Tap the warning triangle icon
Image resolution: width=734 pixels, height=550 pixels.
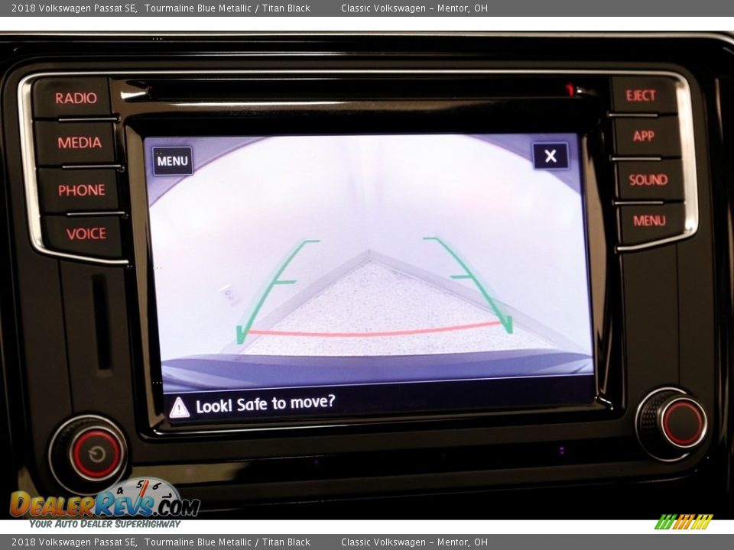click(179, 407)
